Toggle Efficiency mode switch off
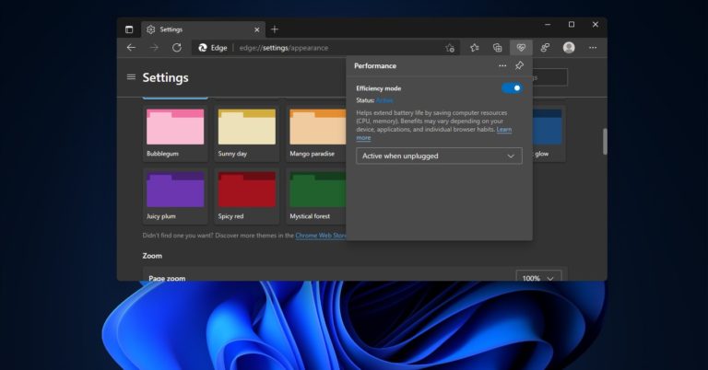This screenshot has width=708, height=370. click(x=512, y=88)
